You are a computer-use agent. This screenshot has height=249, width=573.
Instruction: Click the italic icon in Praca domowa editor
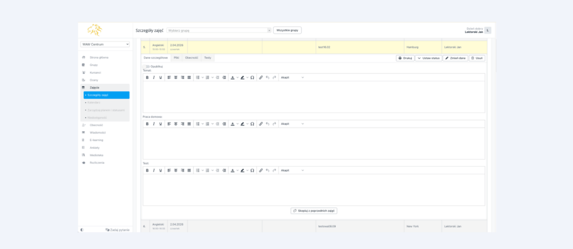[154, 124]
